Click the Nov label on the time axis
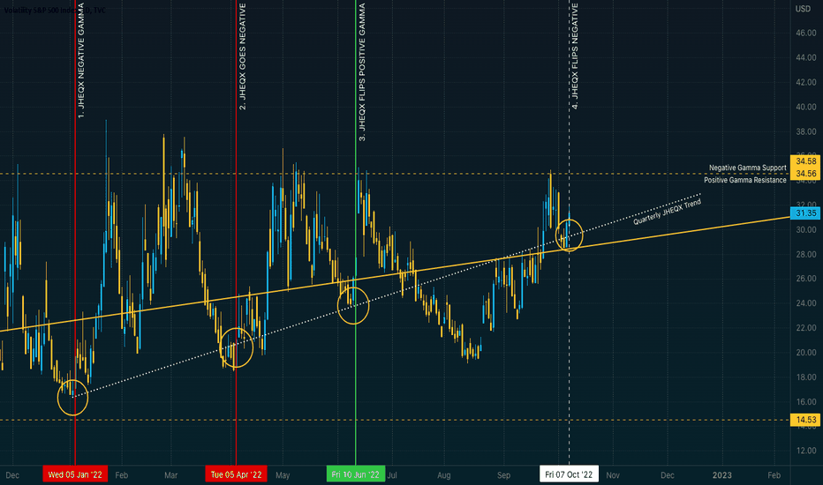Image resolution: width=823 pixels, height=485 pixels. pos(613,475)
